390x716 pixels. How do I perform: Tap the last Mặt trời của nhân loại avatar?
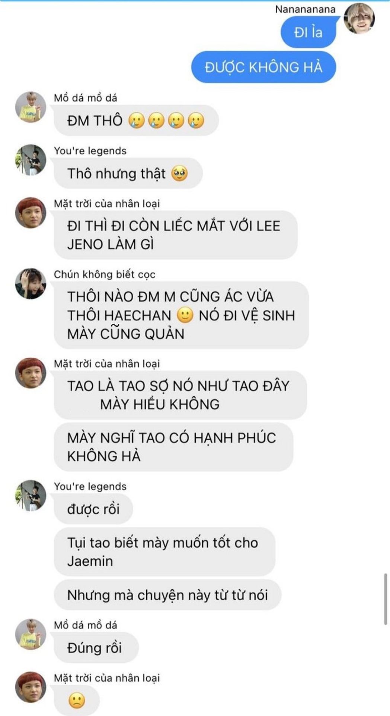click(31, 687)
